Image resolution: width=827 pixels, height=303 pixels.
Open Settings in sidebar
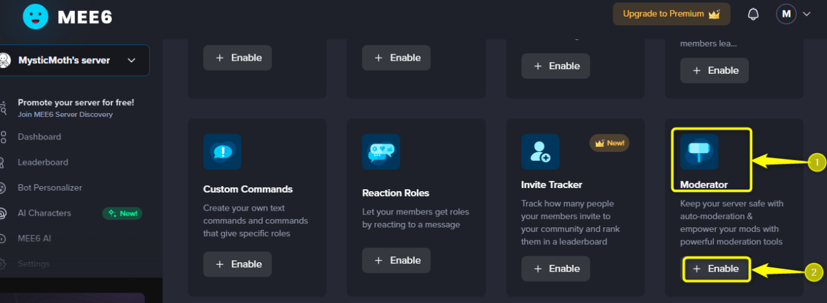pos(34,264)
